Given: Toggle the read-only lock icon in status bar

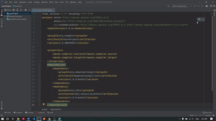Looking at the screenshot, I should [x=213, y=115].
